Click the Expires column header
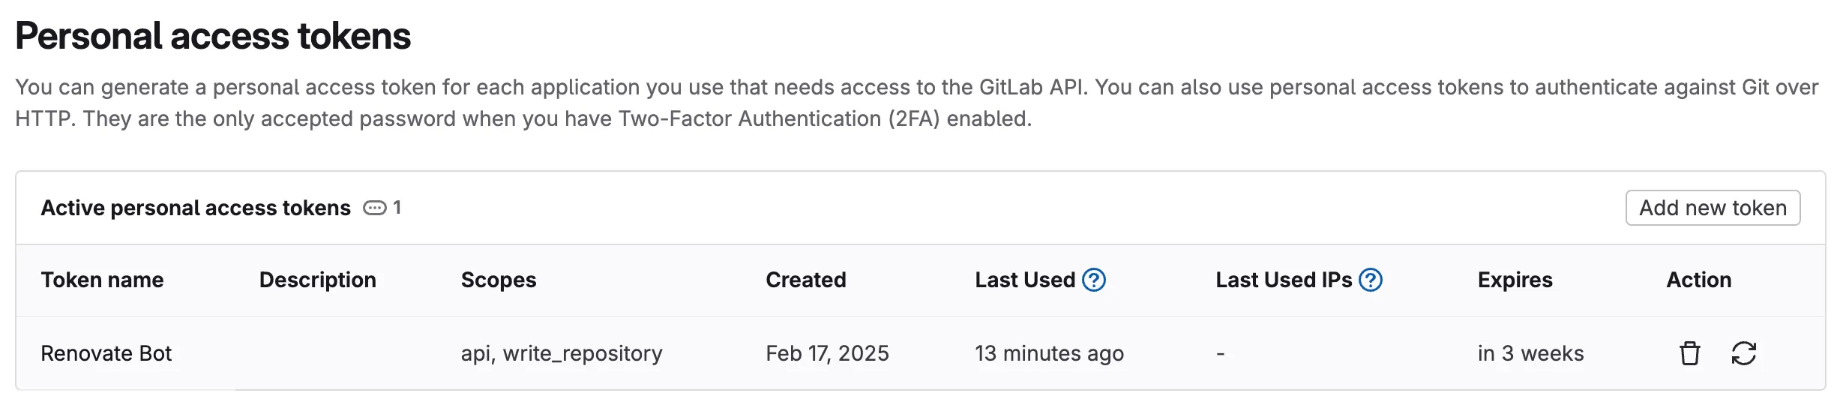The height and width of the screenshot is (411, 1846). 1515,280
